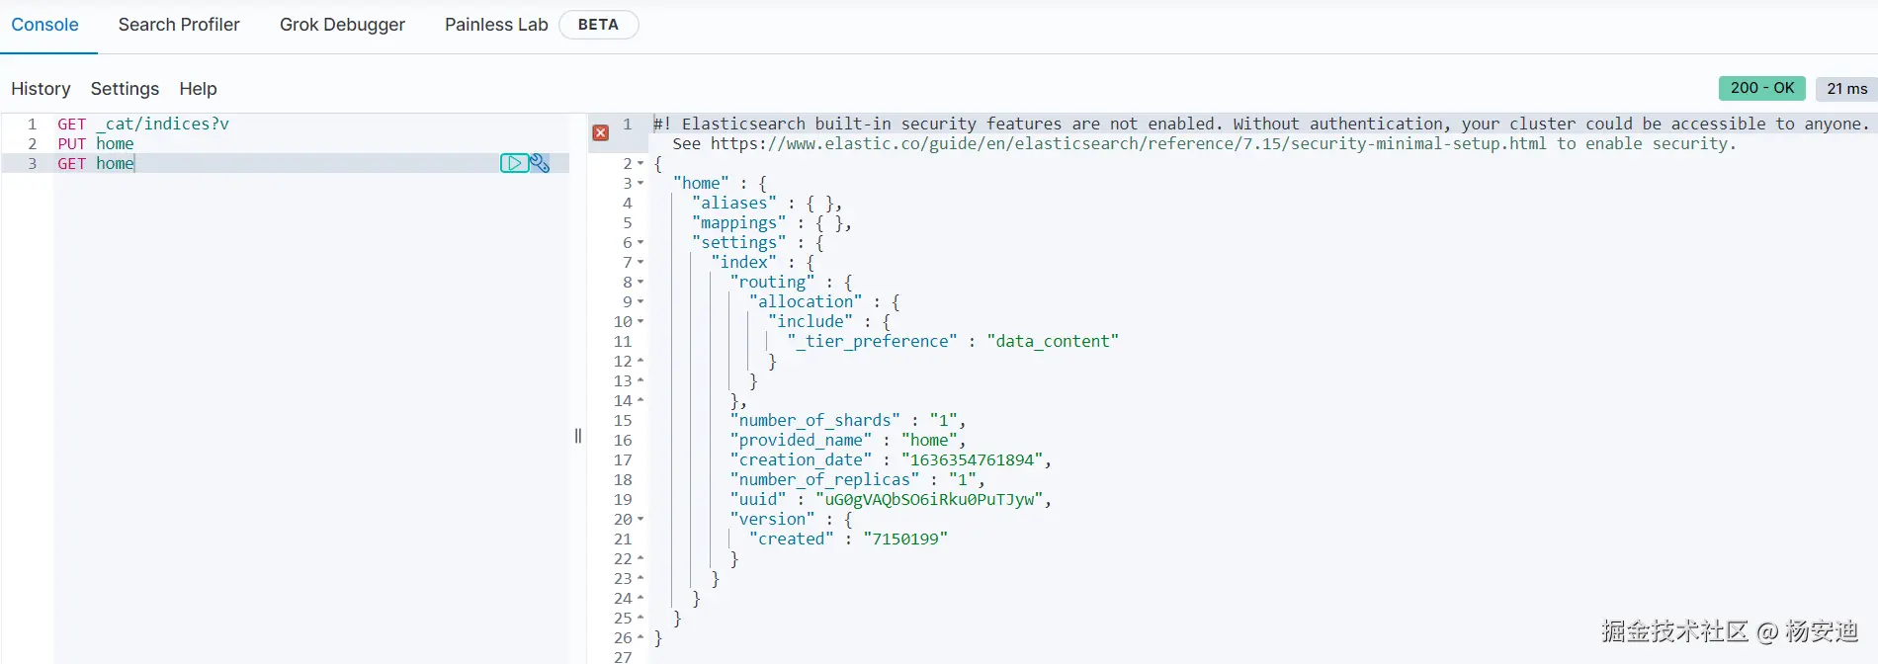Go to the Painless Lab tab
This screenshot has width=1878, height=664.
[x=496, y=25]
